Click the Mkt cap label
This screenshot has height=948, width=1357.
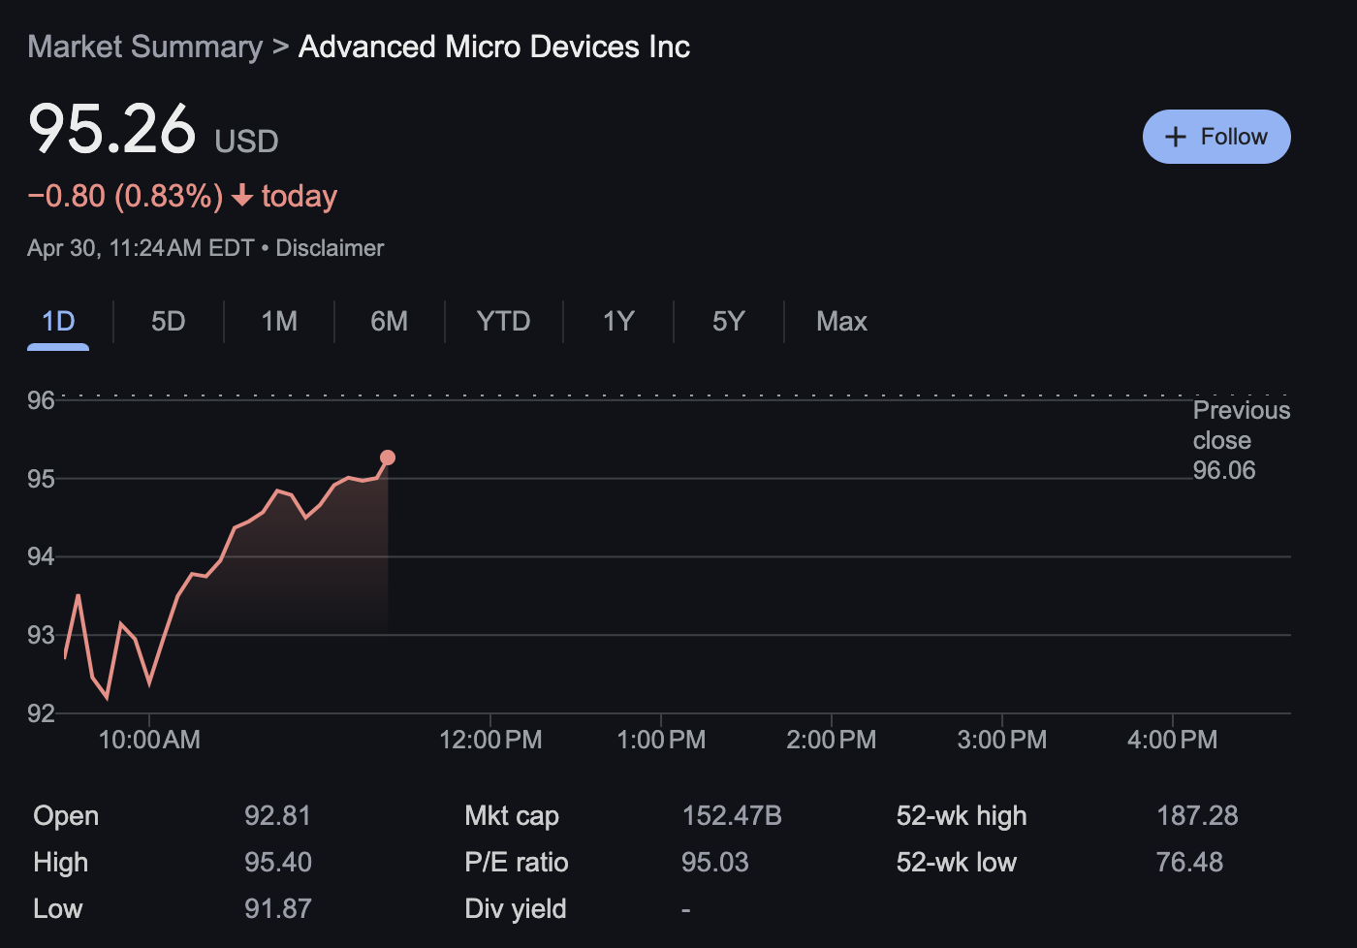click(x=512, y=815)
